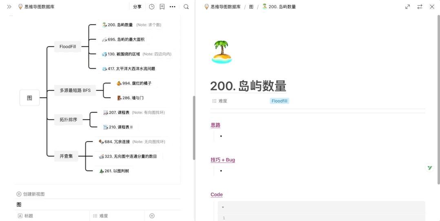
Task: Click the left panel vertical scrollbar
Action: click(x=194, y=122)
